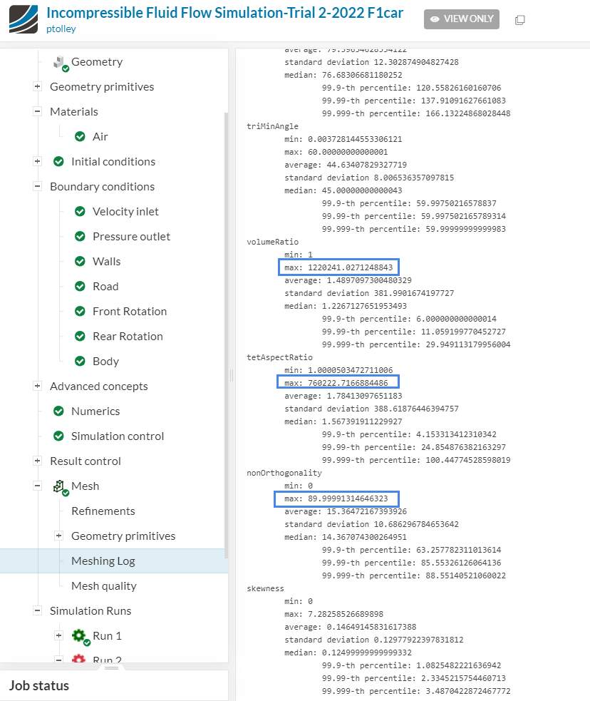Click the Run 2 red gear icon
Image resolution: width=590 pixels, height=701 pixels.
coord(79,660)
